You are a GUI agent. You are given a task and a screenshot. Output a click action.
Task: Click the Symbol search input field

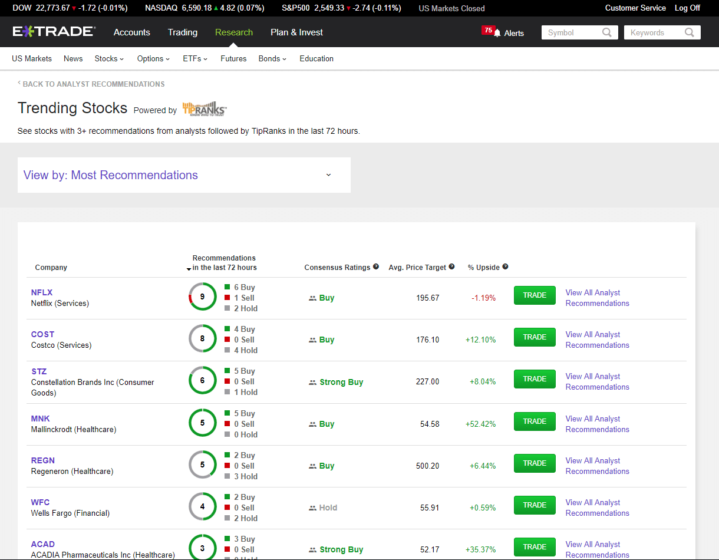pos(572,33)
